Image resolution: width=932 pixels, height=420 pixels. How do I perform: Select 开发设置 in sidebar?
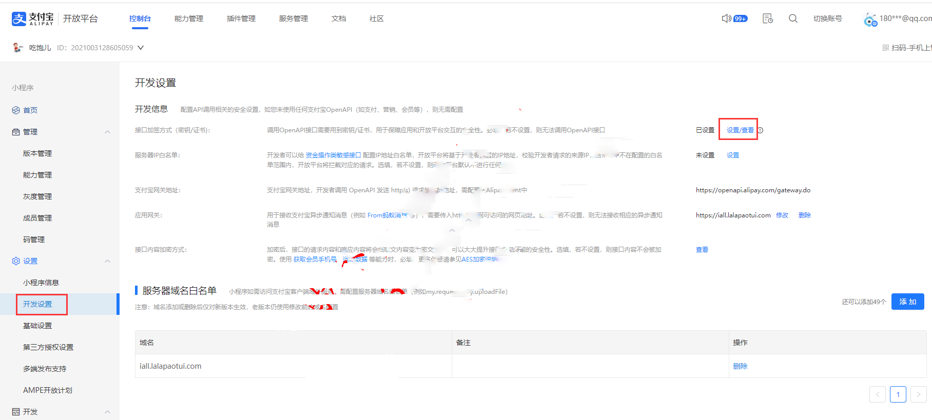coord(37,304)
